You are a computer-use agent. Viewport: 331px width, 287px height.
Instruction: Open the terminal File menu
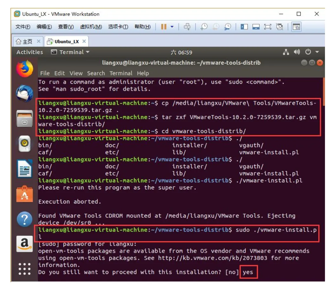45,73
